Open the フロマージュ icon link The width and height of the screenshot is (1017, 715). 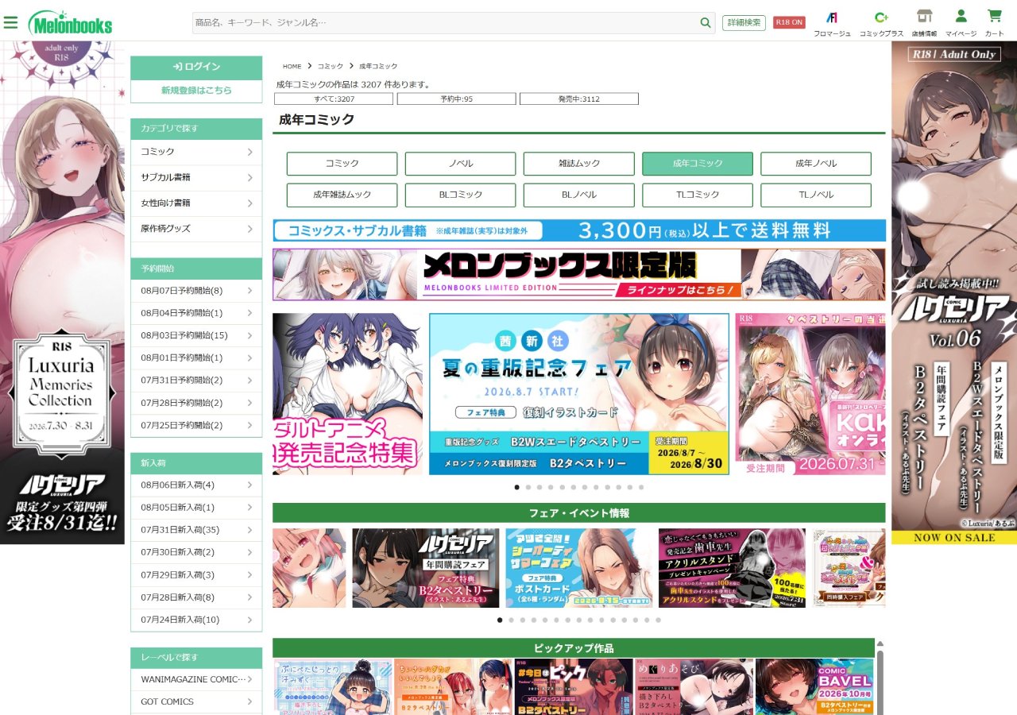(x=832, y=23)
